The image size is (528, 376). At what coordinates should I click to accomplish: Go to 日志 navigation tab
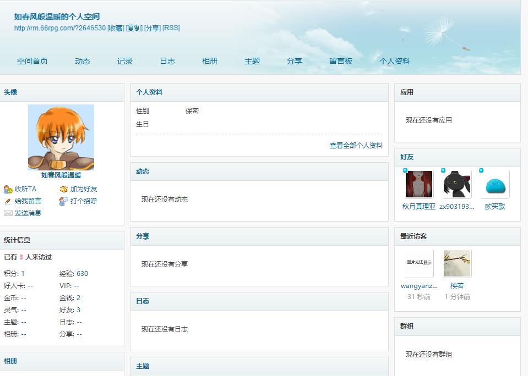167,61
